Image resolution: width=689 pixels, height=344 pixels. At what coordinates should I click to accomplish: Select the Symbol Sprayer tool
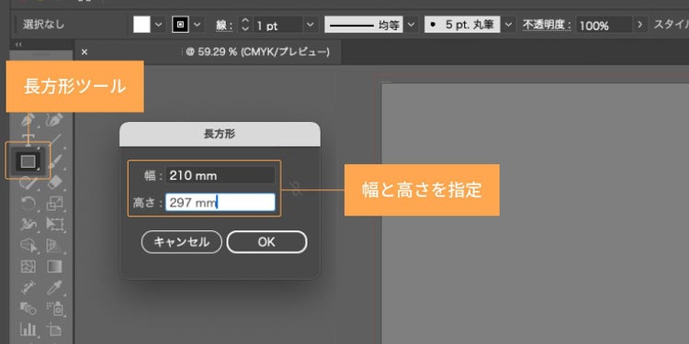[x=55, y=308]
